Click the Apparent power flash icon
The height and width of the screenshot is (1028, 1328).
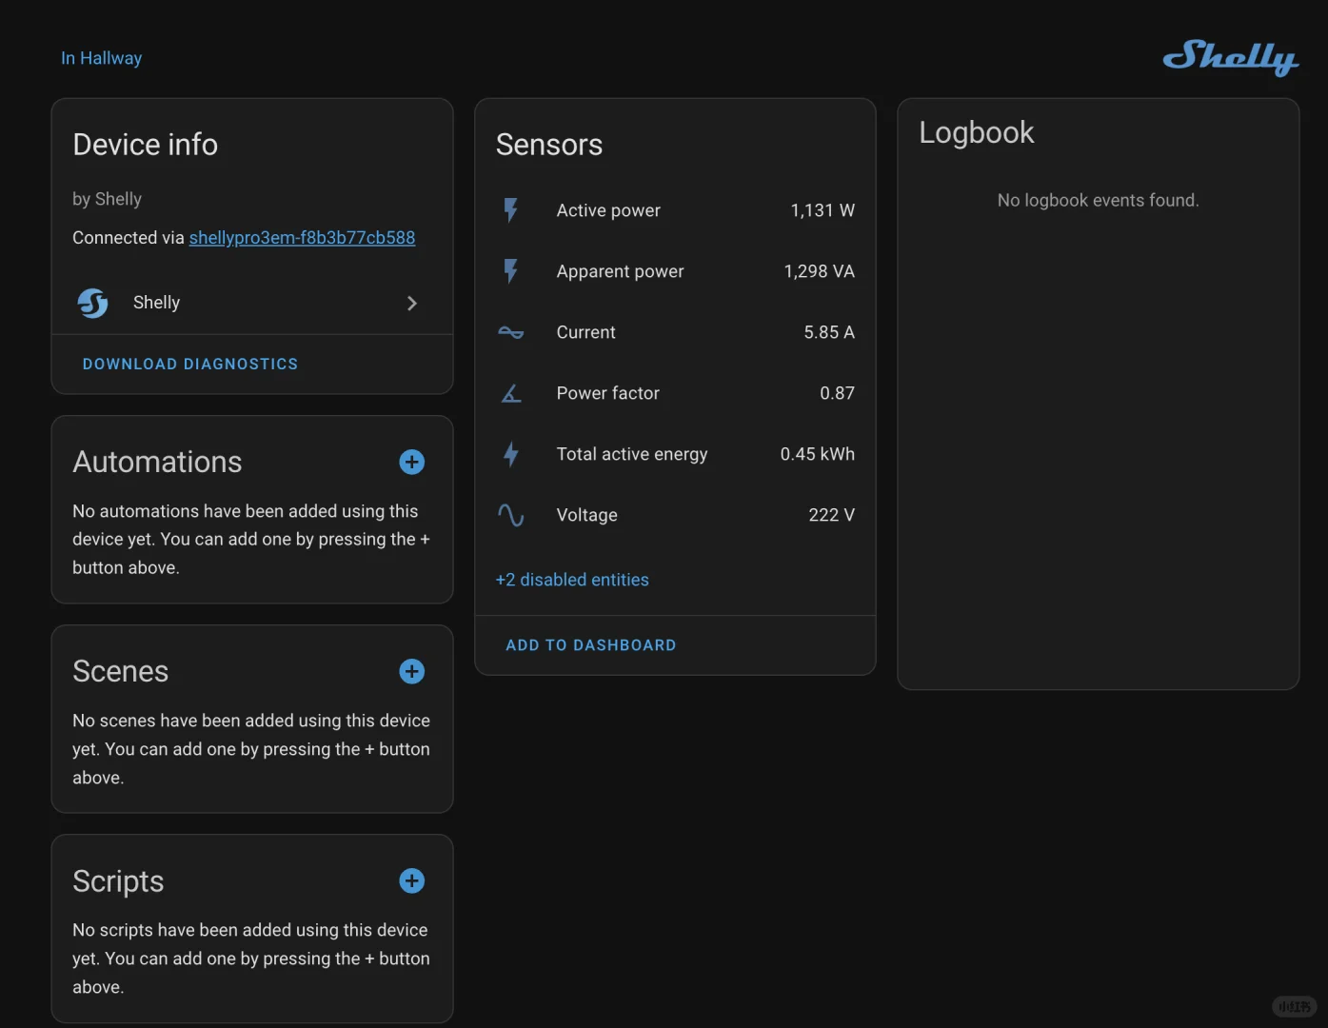pyautogui.click(x=511, y=271)
